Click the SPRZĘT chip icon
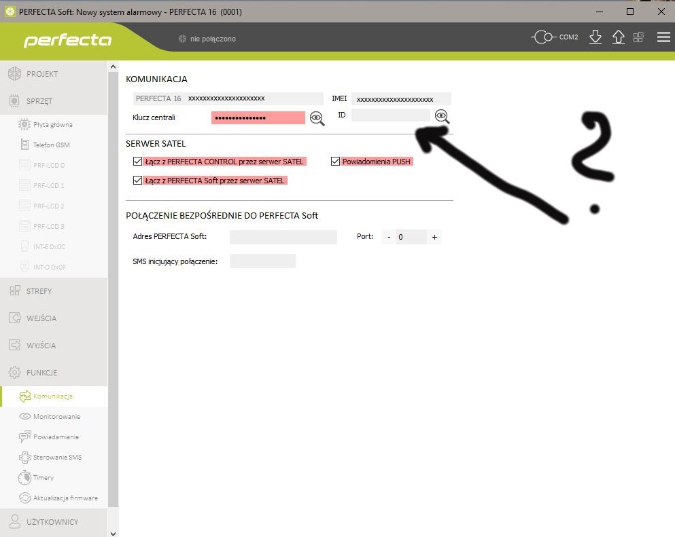 (14, 101)
